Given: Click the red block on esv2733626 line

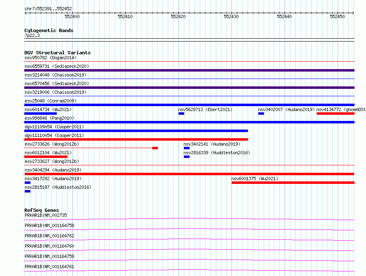Looking at the screenshot, I should point(155,148).
